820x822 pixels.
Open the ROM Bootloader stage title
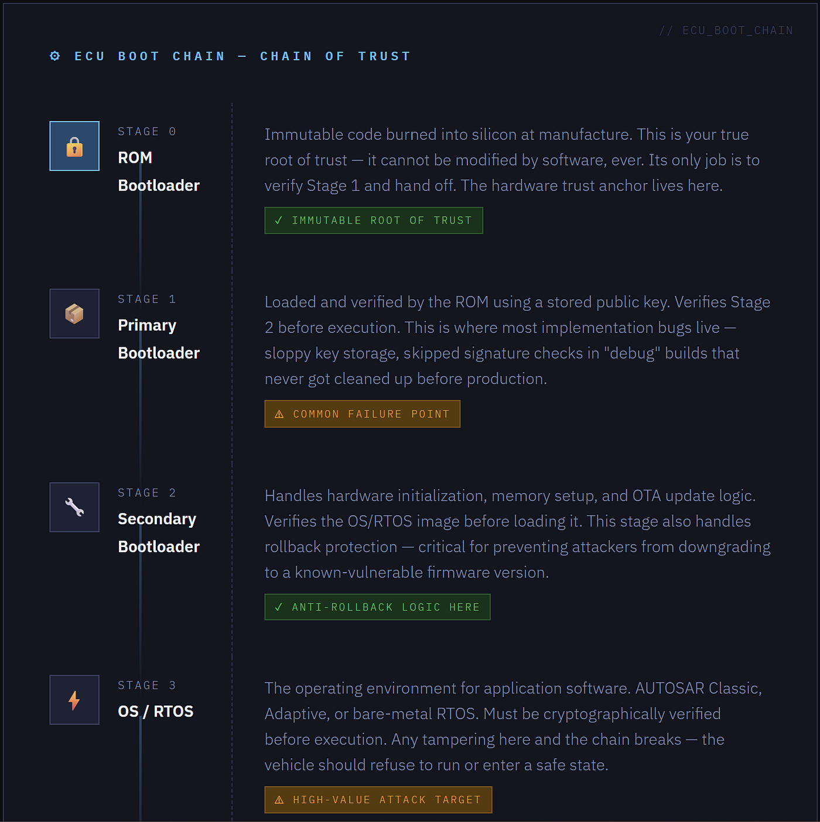[x=159, y=171]
